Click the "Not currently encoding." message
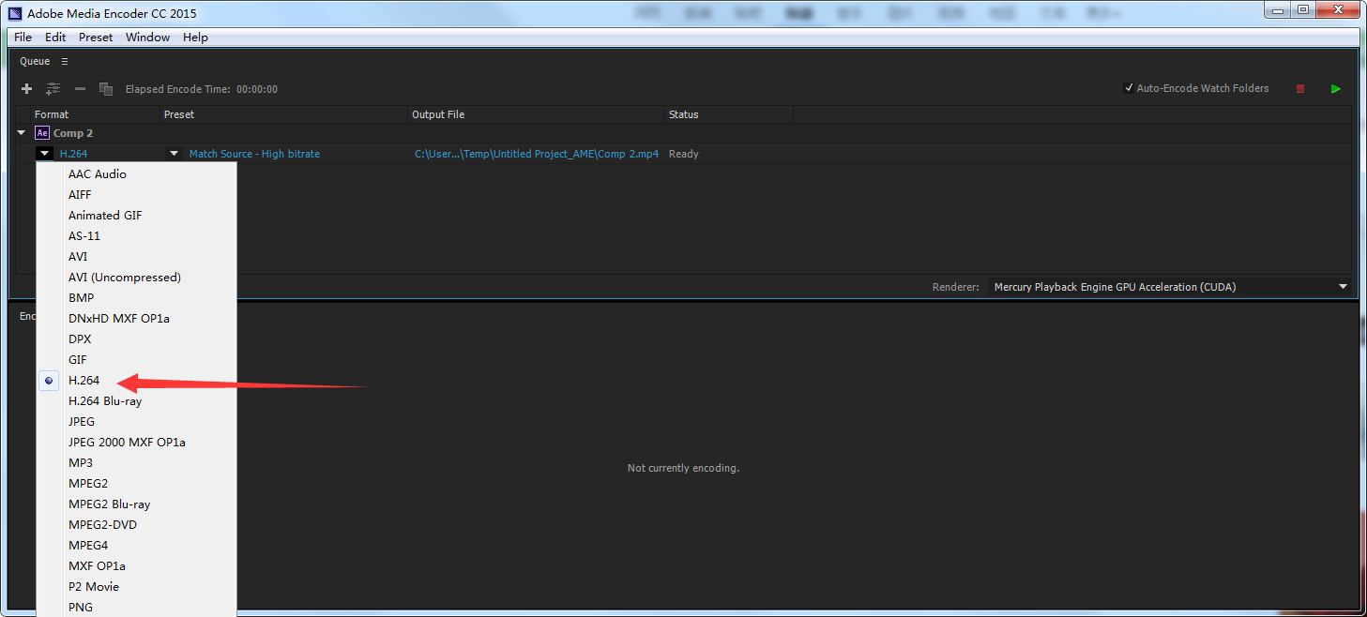The width and height of the screenshot is (1367, 617). pos(683,468)
